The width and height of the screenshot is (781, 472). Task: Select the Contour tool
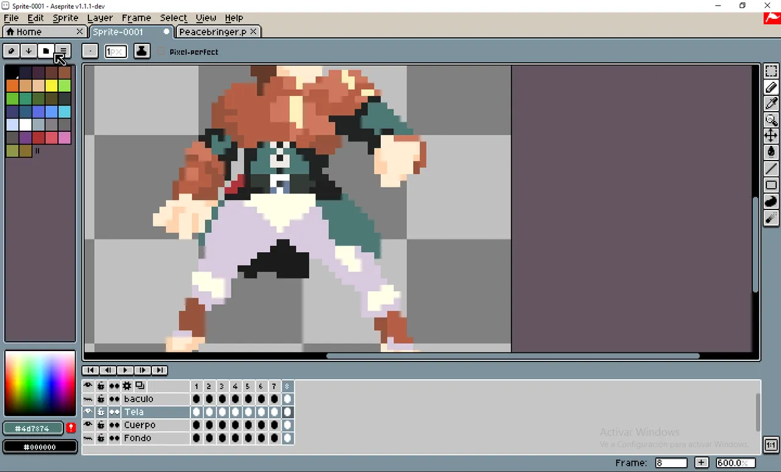771,202
